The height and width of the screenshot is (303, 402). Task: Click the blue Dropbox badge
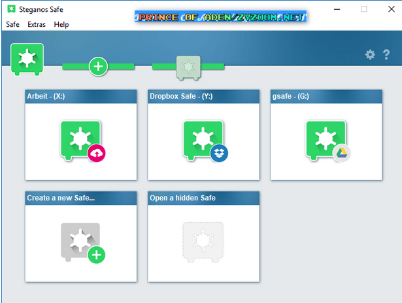(x=219, y=153)
